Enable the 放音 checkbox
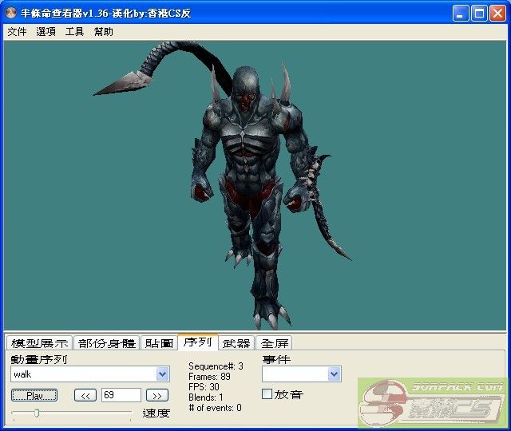This screenshot has height=431, width=511. point(267,394)
